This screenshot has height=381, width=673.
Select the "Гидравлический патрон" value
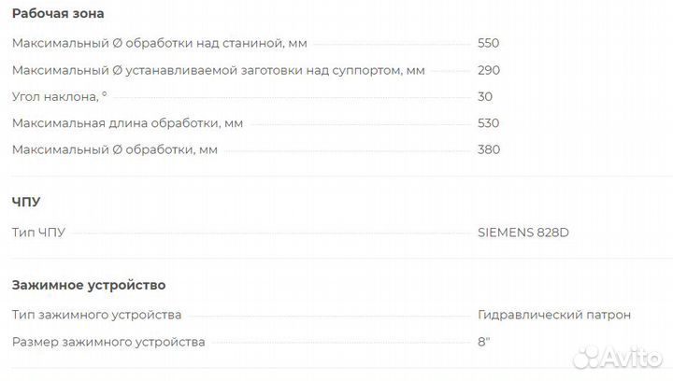coord(554,315)
